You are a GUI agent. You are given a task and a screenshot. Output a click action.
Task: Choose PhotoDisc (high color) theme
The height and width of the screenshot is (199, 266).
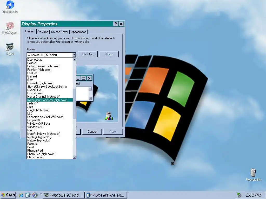pos(50,154)
